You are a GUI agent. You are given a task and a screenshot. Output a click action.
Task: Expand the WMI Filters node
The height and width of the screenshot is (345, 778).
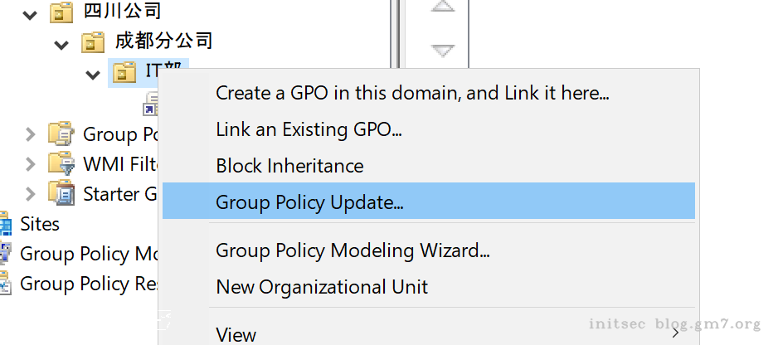tap(31, 163)
